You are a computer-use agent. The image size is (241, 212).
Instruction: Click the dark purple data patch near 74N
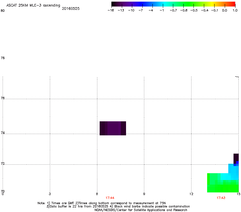click(113, 128)
